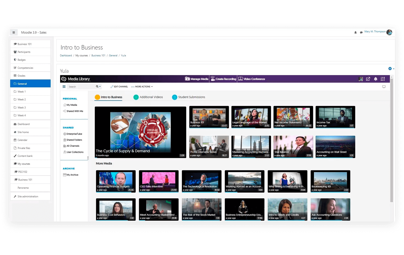Open Net Income Statements video
Screen dimensions: 404x255
(293, 117)
